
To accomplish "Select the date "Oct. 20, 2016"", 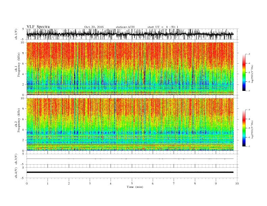I will point(94,27).
